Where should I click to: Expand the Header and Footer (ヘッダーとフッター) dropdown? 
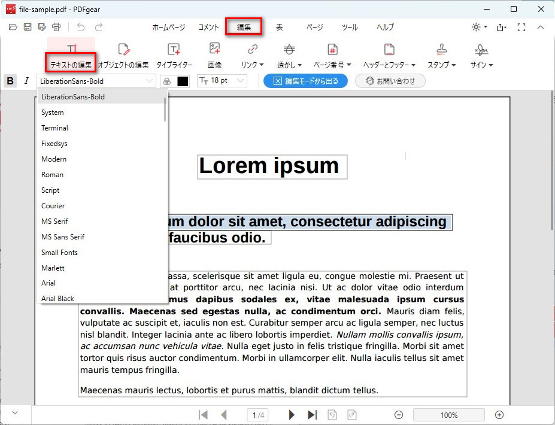[389, 56]
